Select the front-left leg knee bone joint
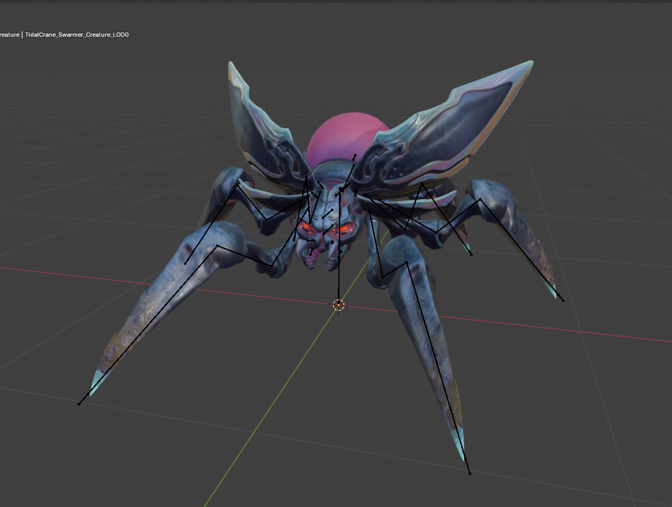The height and width of the screenshot is (507, 672). pos(217,246)
